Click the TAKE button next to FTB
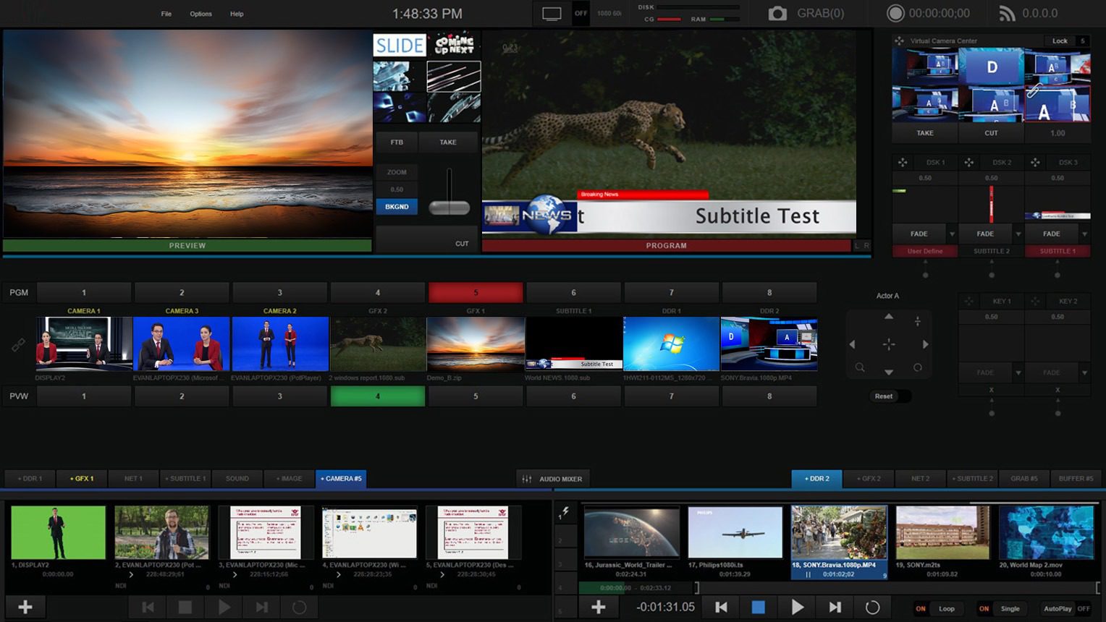The image size is (1106, 622). pos(448,142)
